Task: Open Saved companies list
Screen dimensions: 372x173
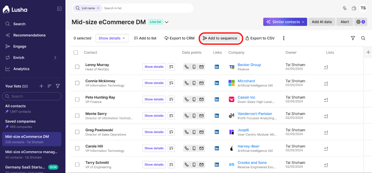Action: click(x=32, y=124)
